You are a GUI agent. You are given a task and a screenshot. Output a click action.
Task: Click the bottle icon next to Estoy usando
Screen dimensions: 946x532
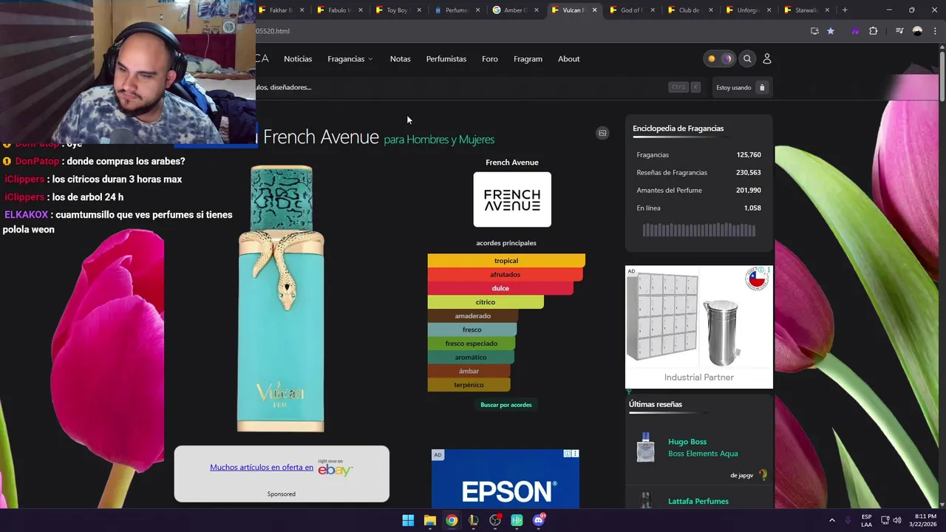762,87
